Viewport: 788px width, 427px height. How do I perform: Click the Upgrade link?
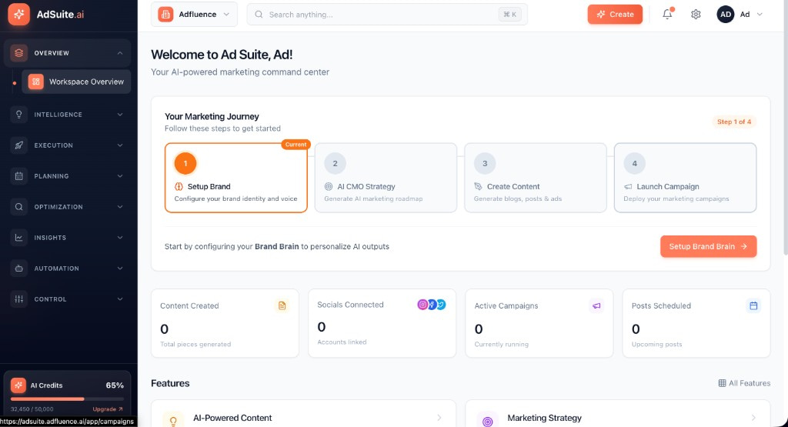pyautogui.click(x=108, y=409)
